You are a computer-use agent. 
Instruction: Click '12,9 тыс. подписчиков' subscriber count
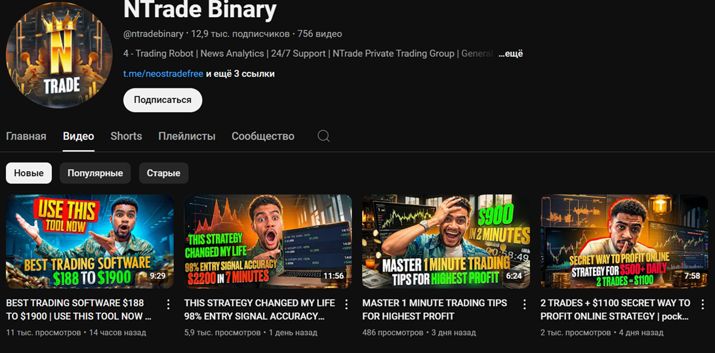[240, 33]
